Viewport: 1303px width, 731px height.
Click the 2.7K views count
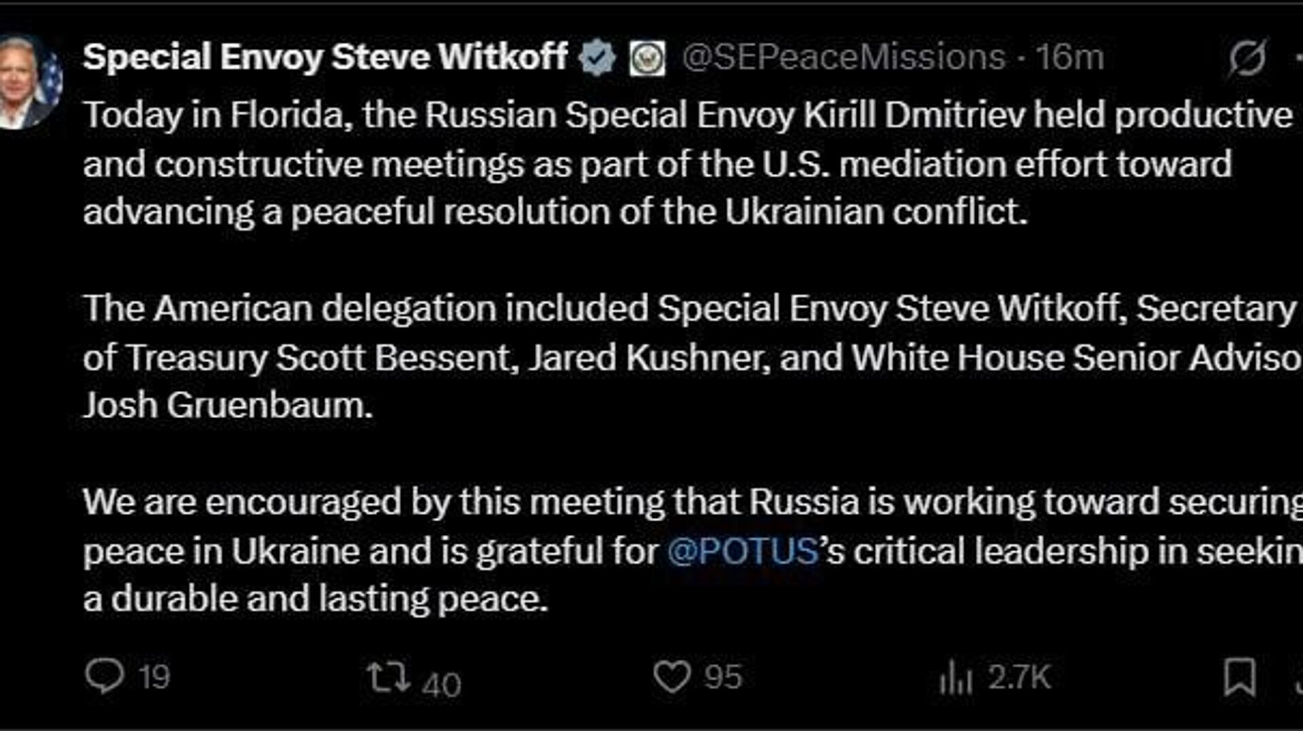tap(1019, 677)
